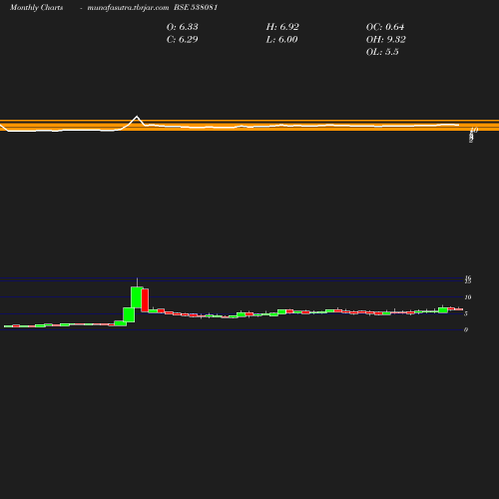The height and width of the screenshot is (499, 499).
Task: Click the price axis label 0 on candlestick chart
Action: (x=466, y=329)
